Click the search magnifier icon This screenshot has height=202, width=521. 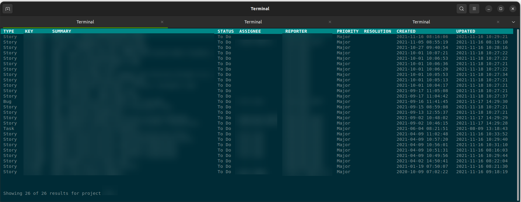point(461,9)
